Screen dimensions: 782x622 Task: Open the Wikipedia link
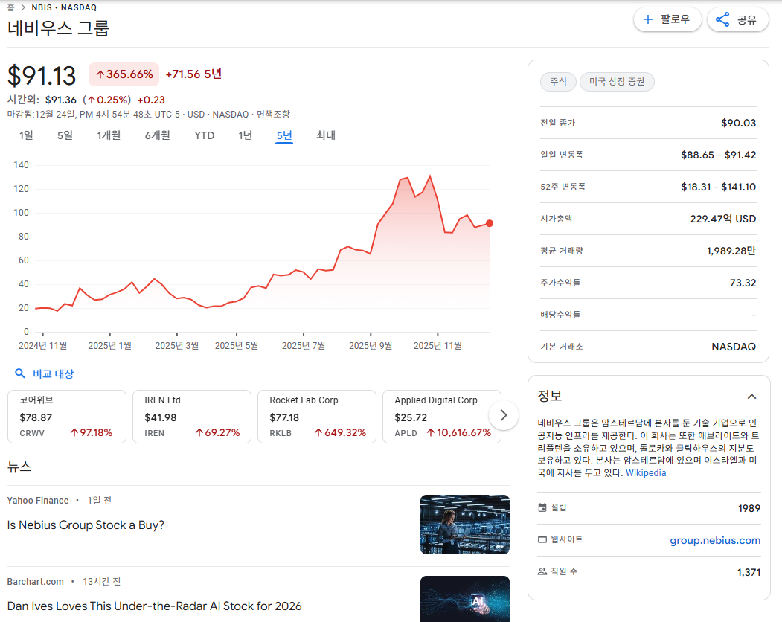pos(646,473)
